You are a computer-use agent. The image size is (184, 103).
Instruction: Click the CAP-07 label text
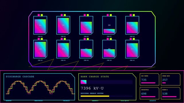pyautogui.click(x=109, y=36)
